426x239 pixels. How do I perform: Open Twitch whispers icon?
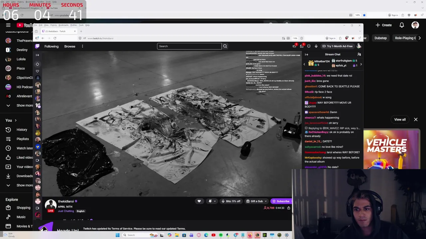pos(309,46)
